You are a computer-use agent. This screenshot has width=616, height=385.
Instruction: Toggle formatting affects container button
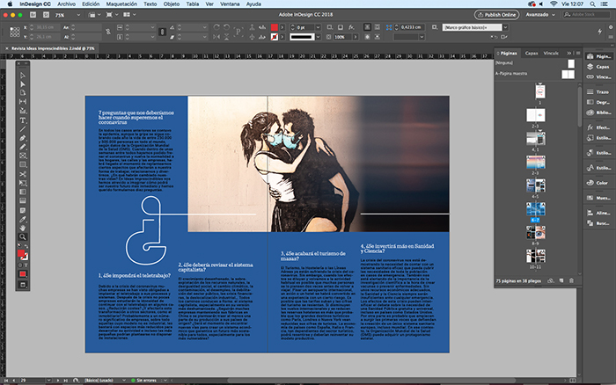20,265
